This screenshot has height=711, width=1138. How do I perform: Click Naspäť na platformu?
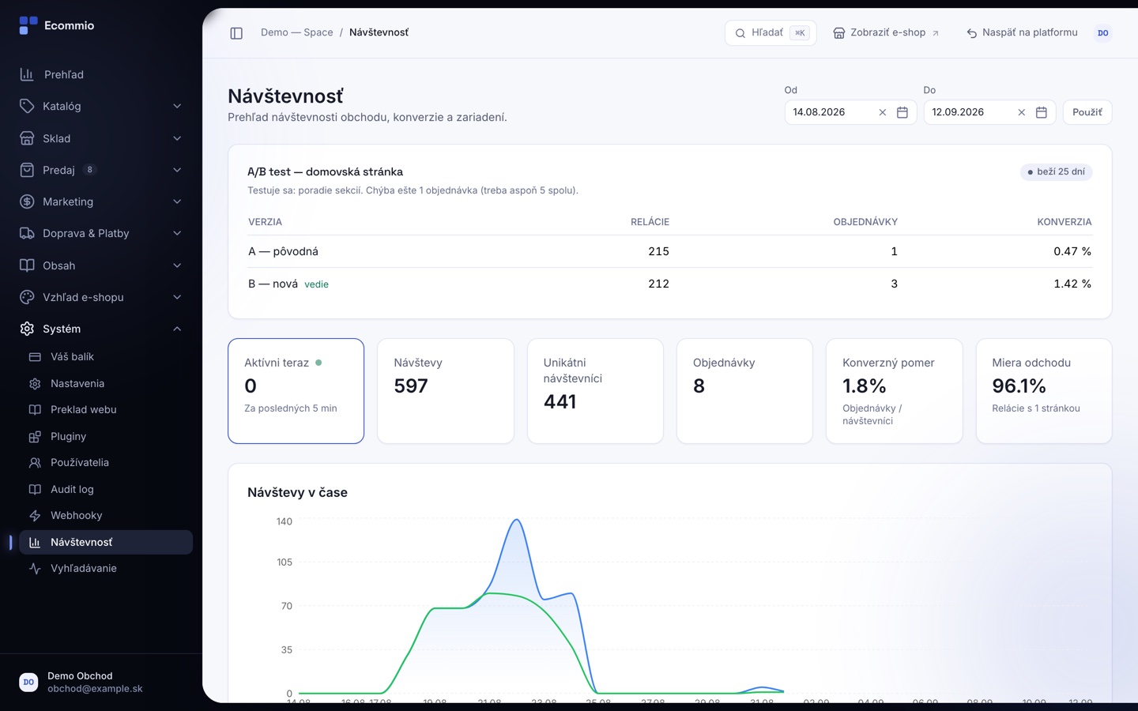[1022, 33]
